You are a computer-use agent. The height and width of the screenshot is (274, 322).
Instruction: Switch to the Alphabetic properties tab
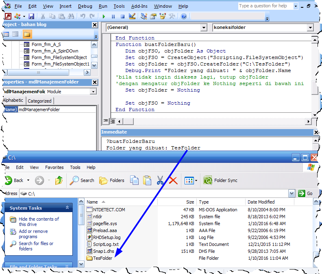(13, 100)
